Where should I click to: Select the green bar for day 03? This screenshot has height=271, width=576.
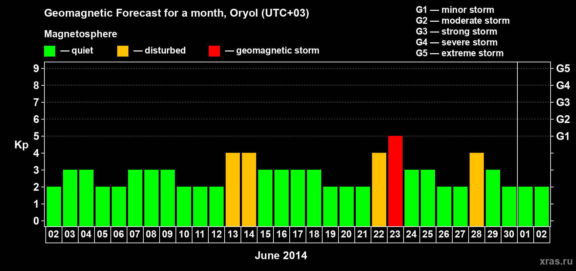70,198
